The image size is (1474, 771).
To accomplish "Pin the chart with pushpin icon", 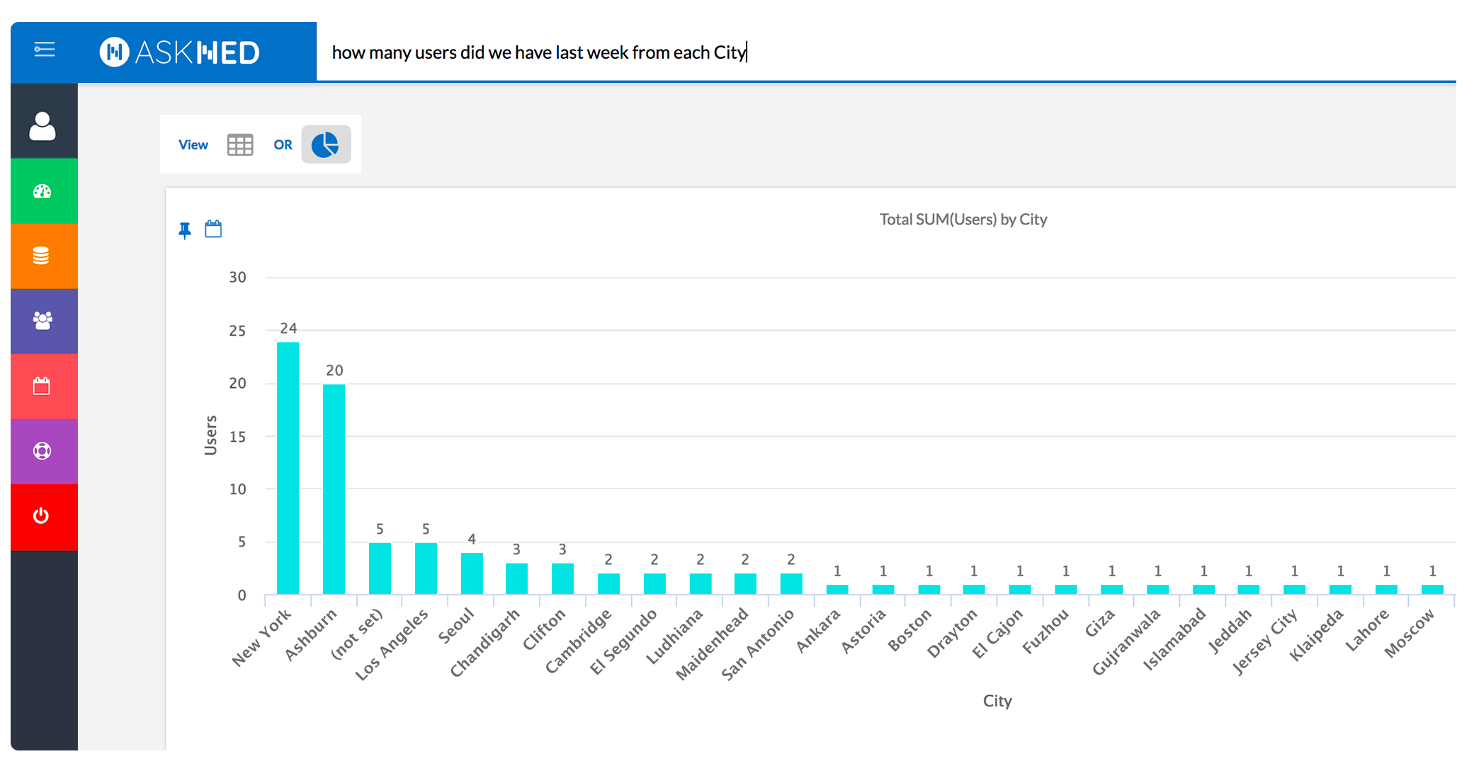I will point(185,229).
